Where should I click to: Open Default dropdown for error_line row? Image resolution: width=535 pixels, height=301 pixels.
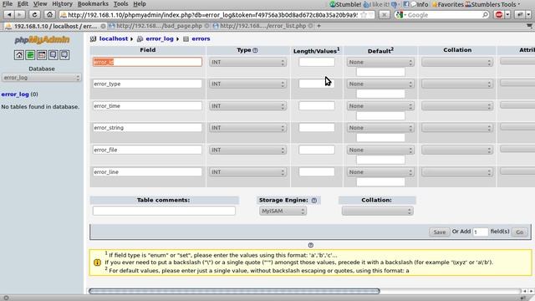(380, 172)
